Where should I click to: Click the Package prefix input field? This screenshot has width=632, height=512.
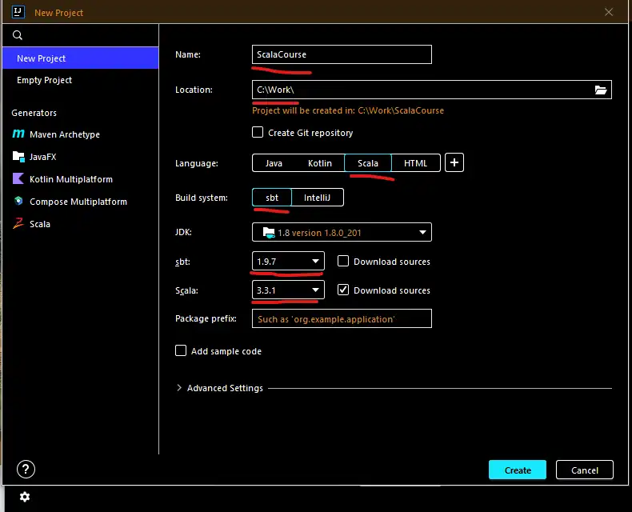pos(342,319)
